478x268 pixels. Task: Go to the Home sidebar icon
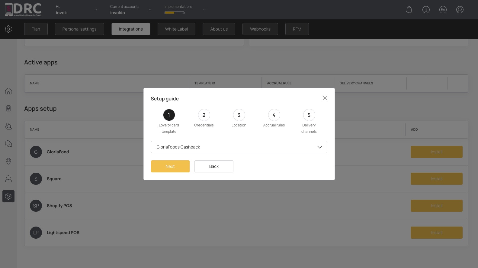coord(8,91)
